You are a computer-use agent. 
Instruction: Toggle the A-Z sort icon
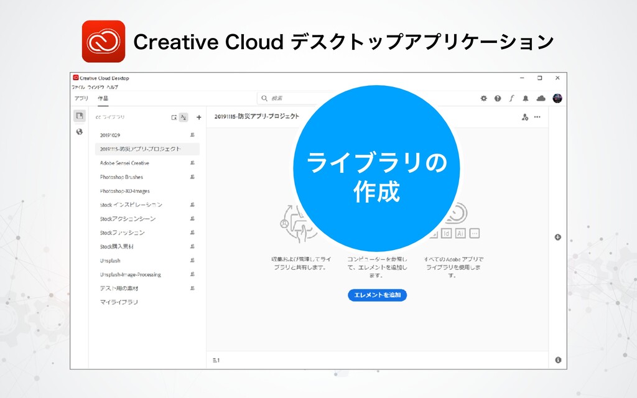click(184, 118)
